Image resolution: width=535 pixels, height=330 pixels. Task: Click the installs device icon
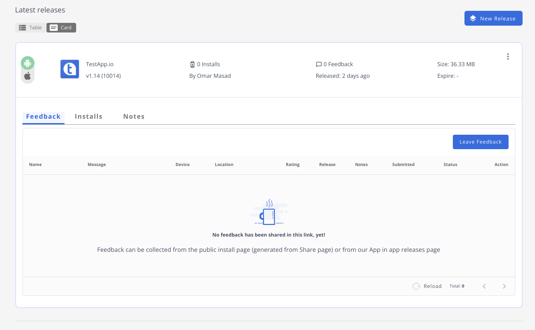(192, 64)
